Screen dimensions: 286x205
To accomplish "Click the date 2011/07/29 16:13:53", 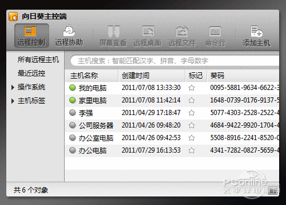I will coord(151,150).
